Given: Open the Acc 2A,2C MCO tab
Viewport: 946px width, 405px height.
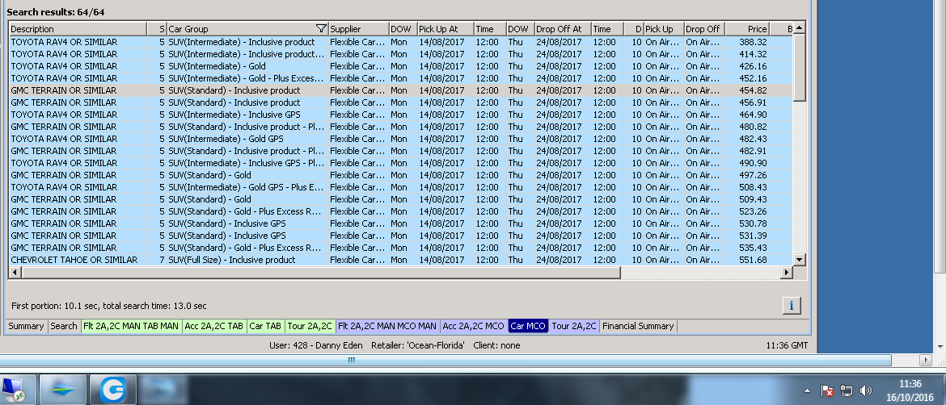Looking at the screenshot, I should point(474,326).
